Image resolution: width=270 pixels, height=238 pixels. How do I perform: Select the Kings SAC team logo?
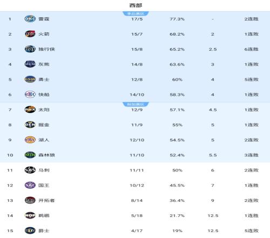pos(30,186)
